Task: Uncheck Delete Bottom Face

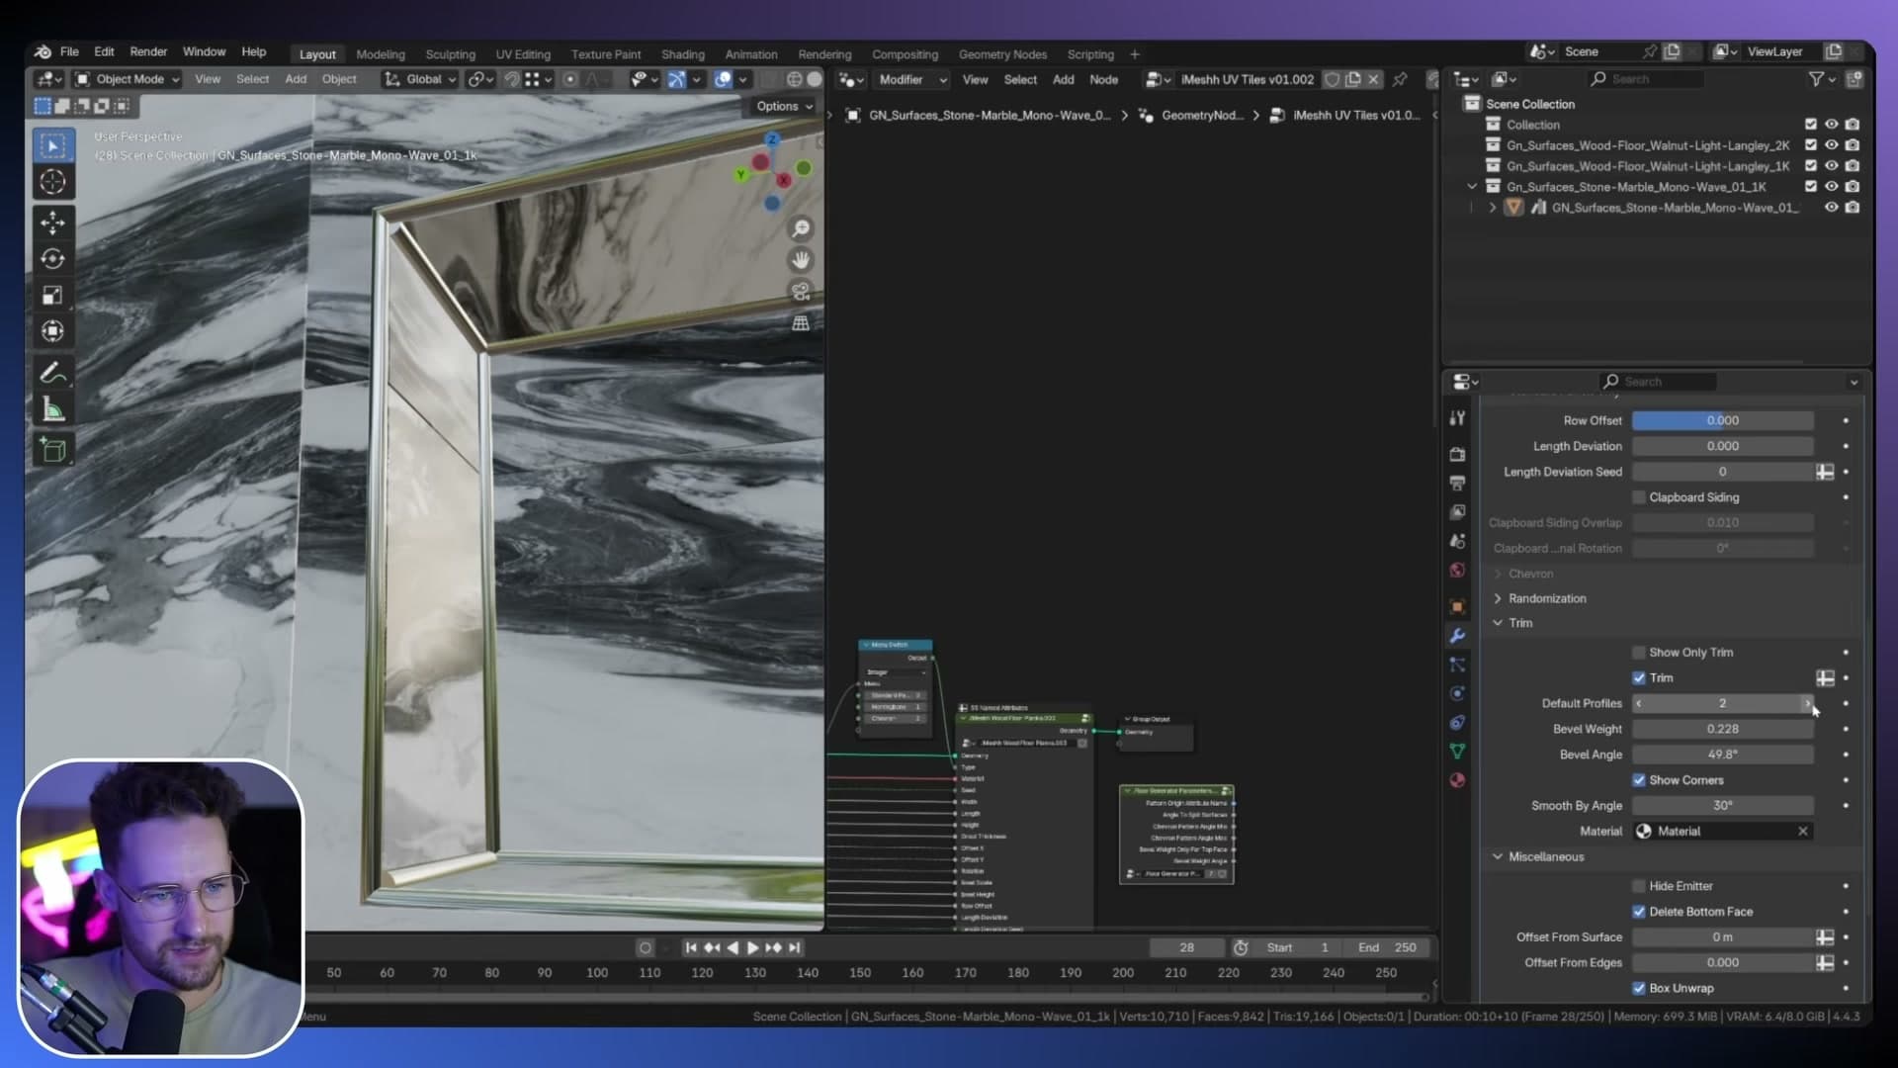Action: 1639,912
